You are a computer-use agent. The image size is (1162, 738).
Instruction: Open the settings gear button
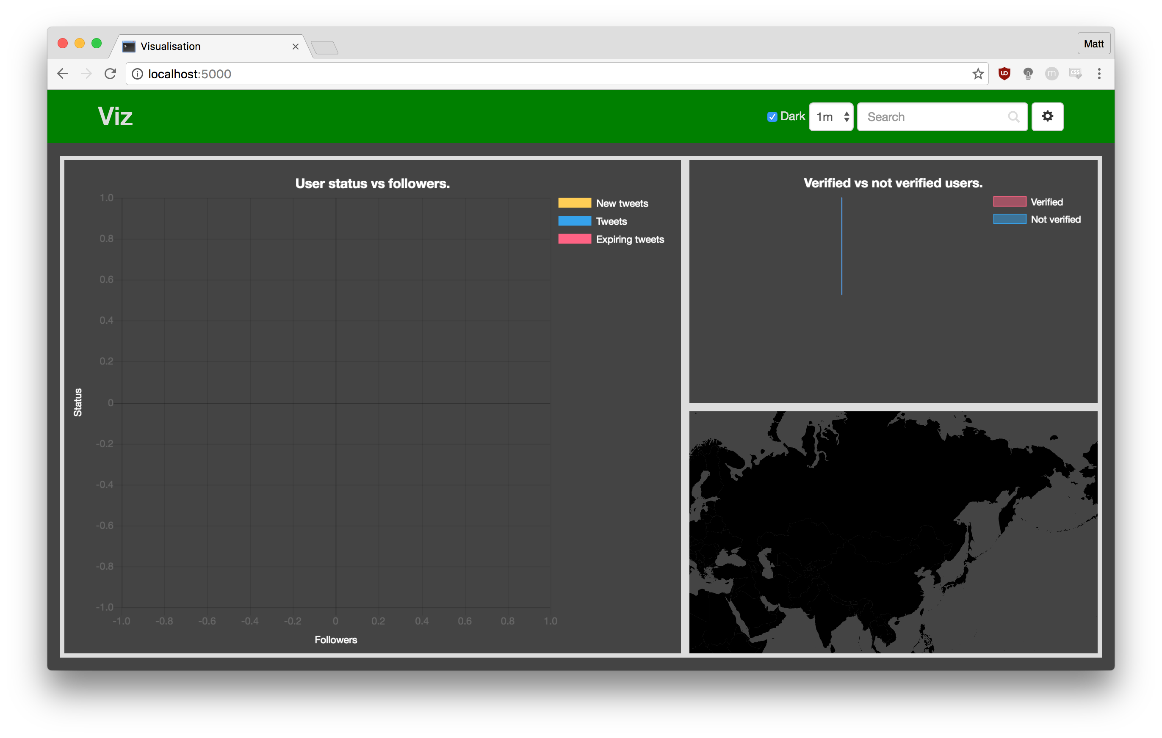tap(1047, 116)
